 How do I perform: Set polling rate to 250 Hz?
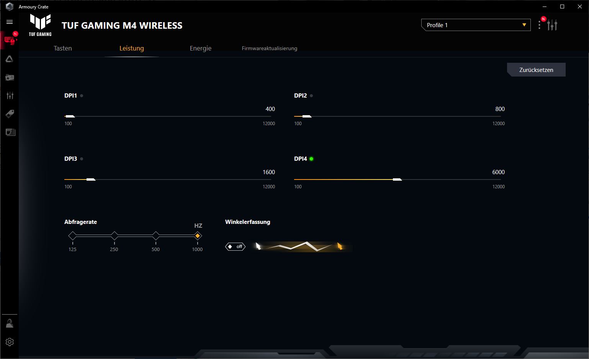(x=114, y=236)
